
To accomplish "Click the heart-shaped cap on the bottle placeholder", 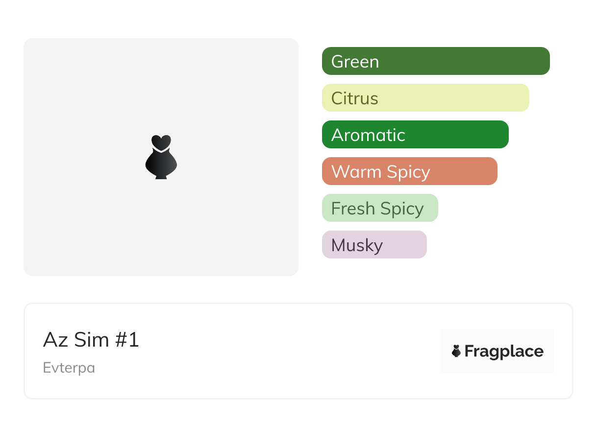I will 161,142.
